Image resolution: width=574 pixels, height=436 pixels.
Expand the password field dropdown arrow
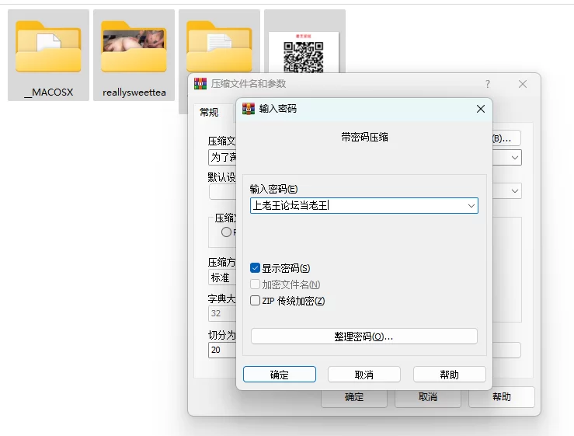click(x=471, y=205)
